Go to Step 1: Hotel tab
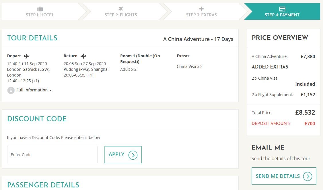The height and width of the screenshot is (190, 323). point(40,11)
